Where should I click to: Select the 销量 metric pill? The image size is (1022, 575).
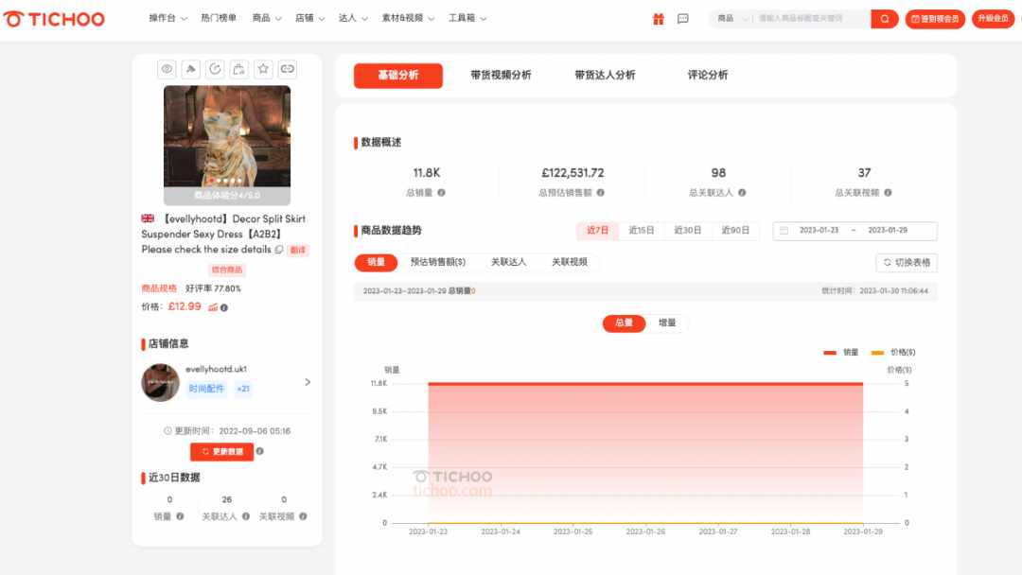(376, 262)
